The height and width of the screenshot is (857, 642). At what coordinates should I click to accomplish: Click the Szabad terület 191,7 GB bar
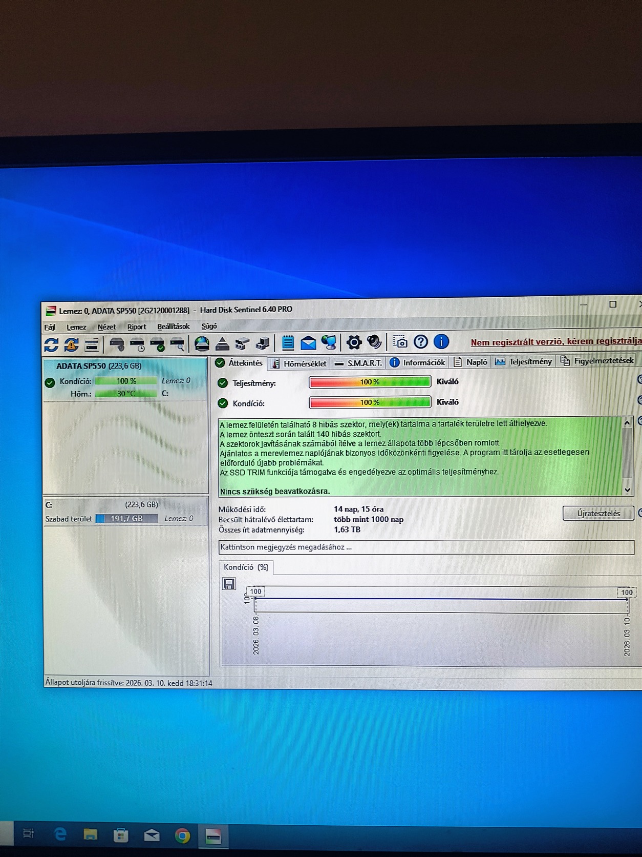(x=126, y=519)
